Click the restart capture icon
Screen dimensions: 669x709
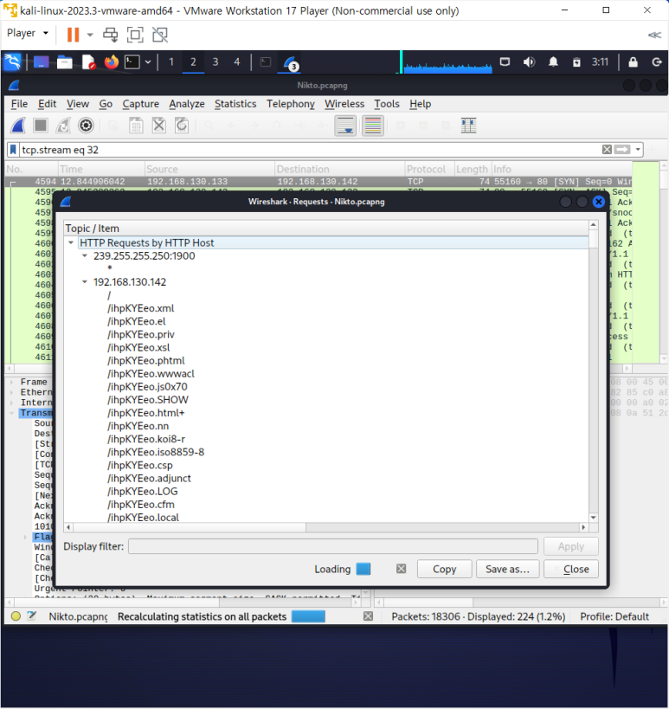pos(63,126)
